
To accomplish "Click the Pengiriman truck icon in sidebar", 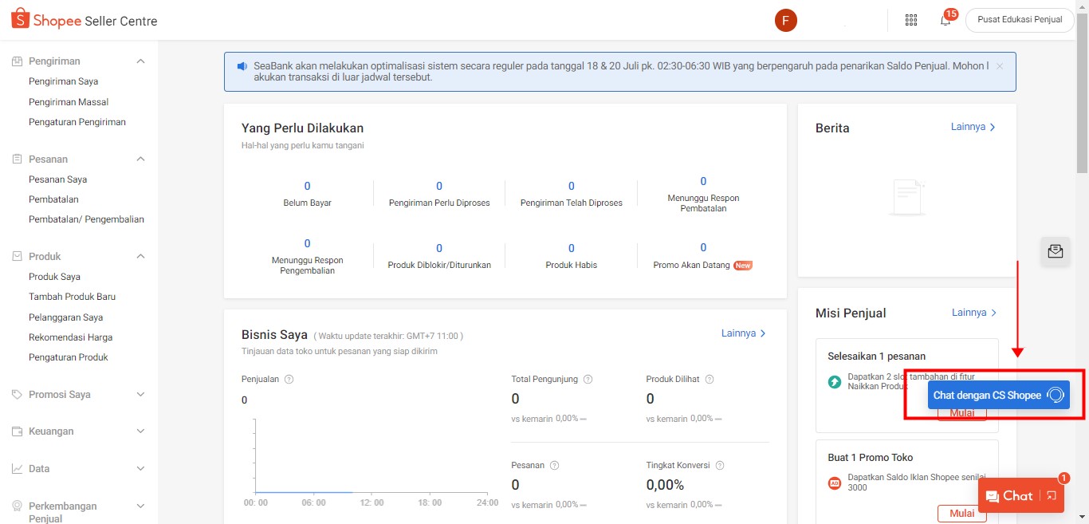I will (x=17, y=61).
